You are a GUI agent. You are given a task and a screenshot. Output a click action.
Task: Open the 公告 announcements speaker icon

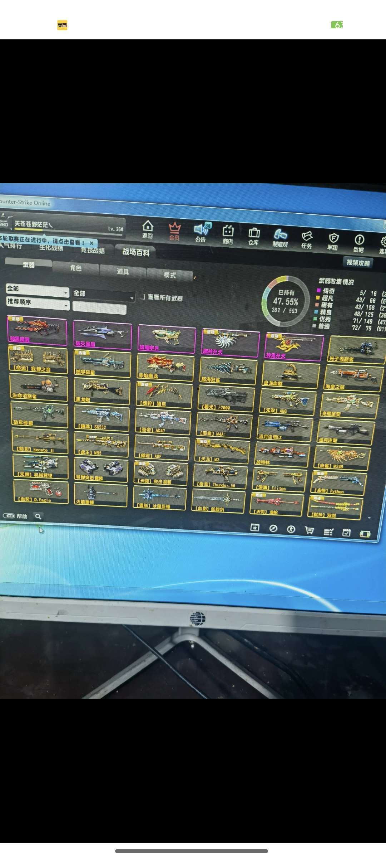point(202,233)
